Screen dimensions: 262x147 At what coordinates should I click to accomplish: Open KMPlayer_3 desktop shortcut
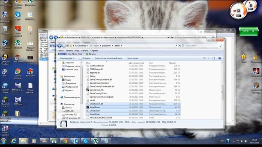pyautogui.click(x=18, y=87)
